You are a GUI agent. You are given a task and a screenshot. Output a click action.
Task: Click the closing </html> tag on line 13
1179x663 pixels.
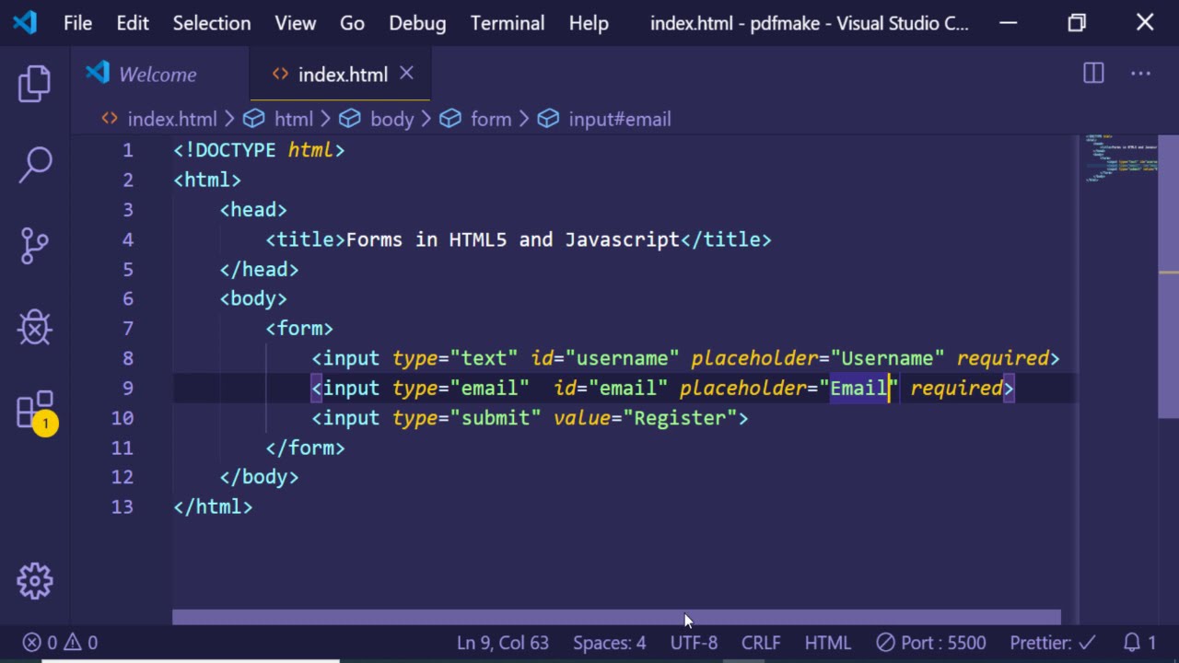pos(213,507)
